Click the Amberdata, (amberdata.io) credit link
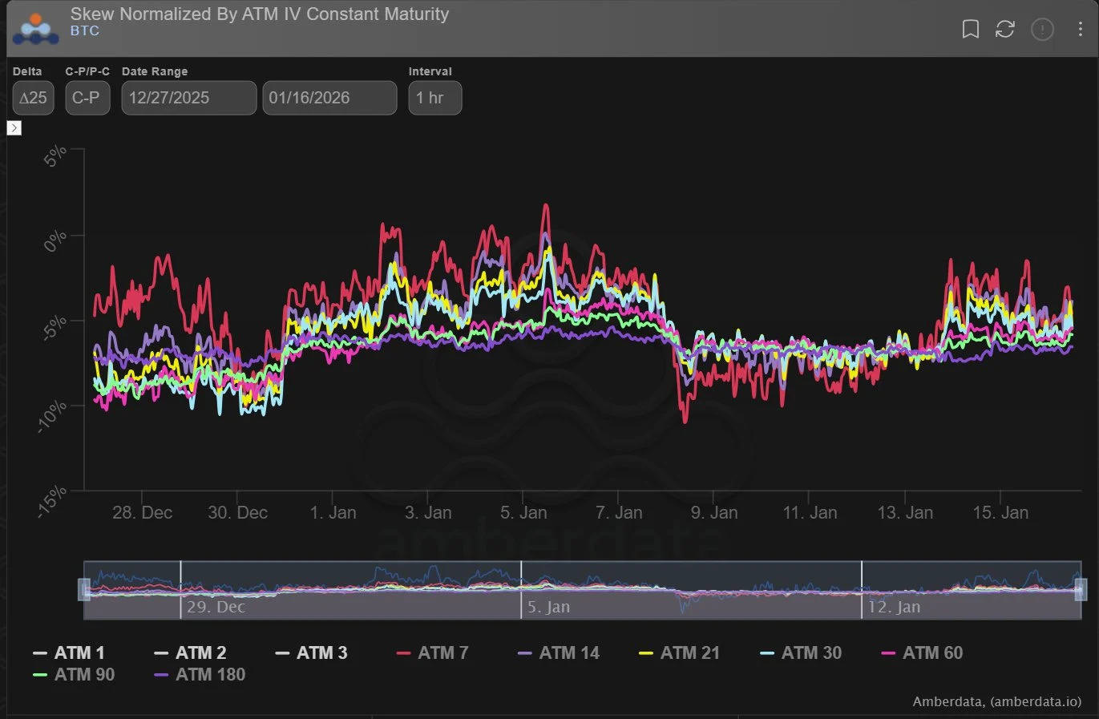 (x=997, y=701)
